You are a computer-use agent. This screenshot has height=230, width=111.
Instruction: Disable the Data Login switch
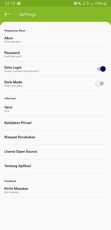tap(101, 69)
